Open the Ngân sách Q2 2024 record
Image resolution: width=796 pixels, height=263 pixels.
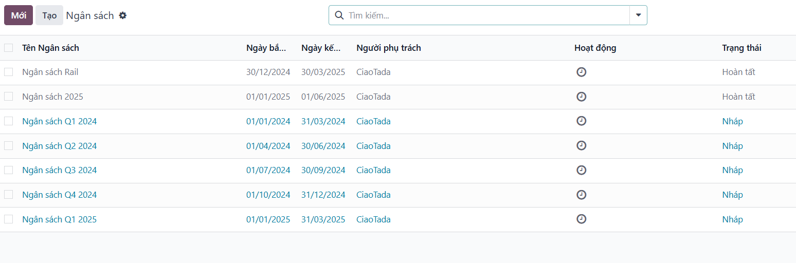pyautogui.click(x=59, y=146)
